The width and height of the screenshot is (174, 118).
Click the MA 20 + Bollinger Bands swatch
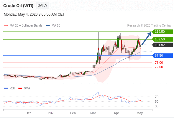pos(6,26)
